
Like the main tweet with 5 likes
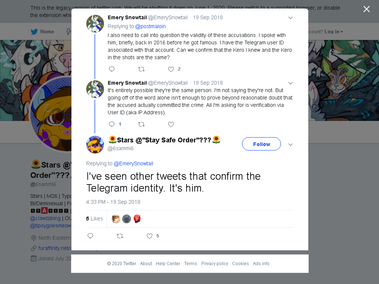150,236
